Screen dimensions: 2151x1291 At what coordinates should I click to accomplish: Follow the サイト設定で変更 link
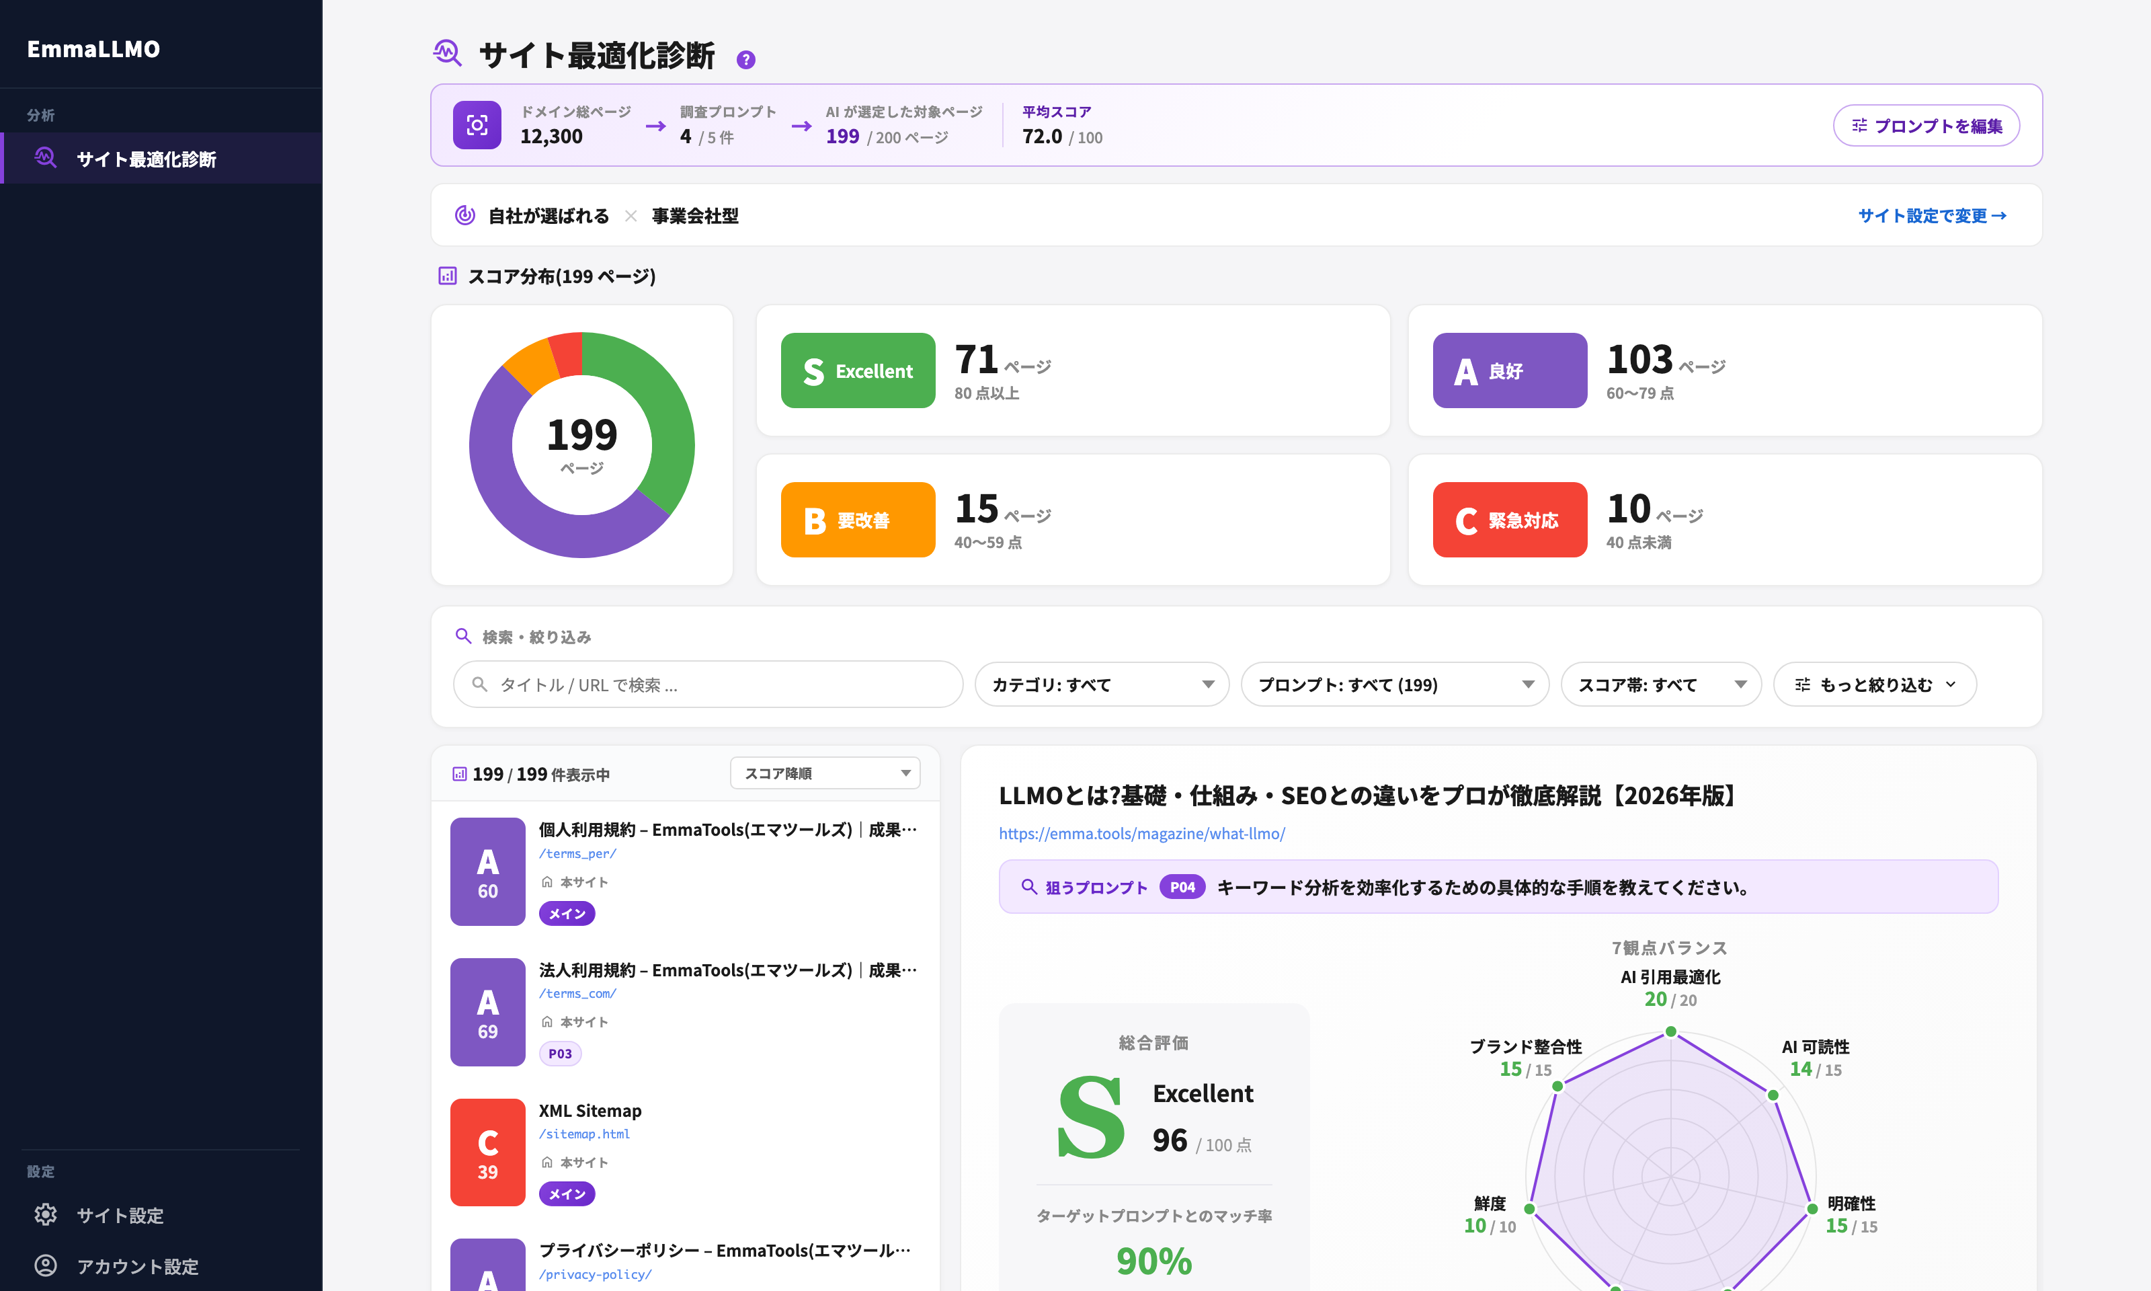click(x=1932, y=215)
